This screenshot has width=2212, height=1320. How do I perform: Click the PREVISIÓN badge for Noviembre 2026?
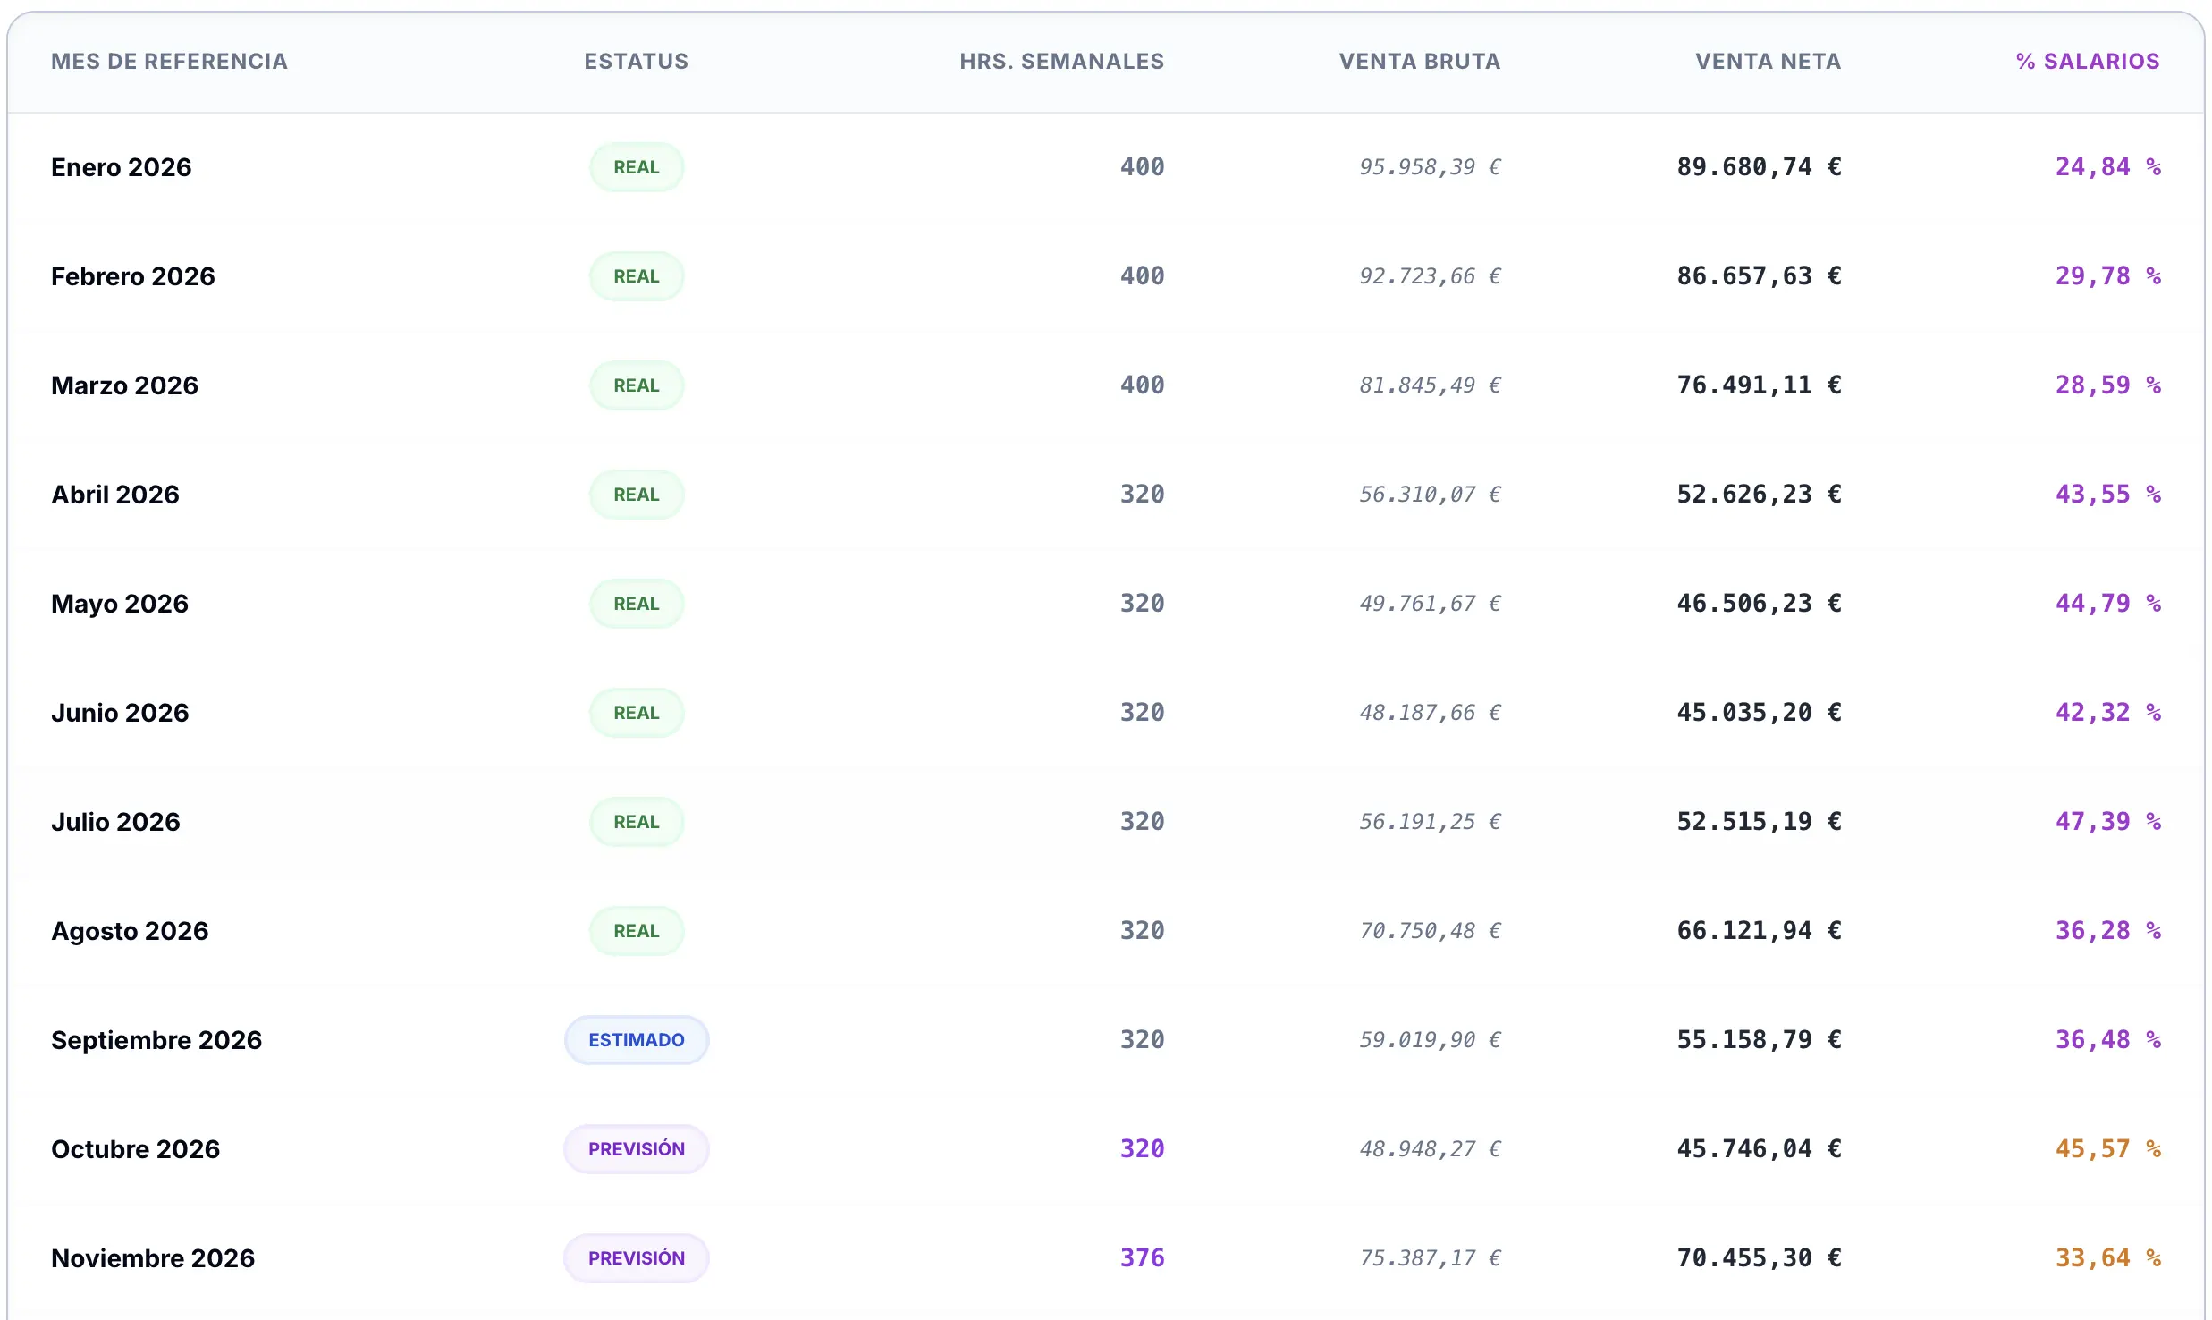tap(636, 1258)
